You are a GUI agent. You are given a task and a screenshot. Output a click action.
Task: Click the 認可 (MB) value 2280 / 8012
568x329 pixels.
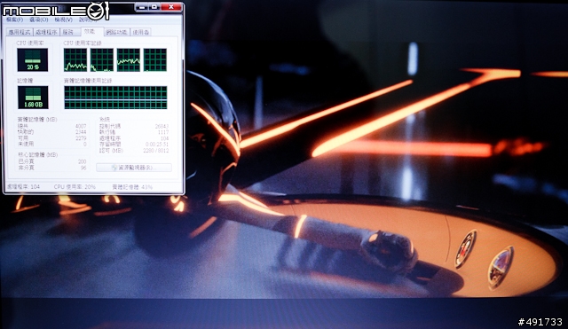[x=156, y=150]
